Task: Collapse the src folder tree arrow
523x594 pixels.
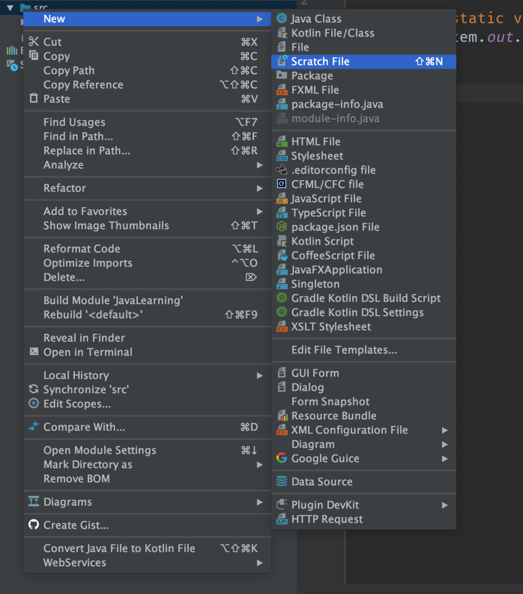Action: click(10, 8)
